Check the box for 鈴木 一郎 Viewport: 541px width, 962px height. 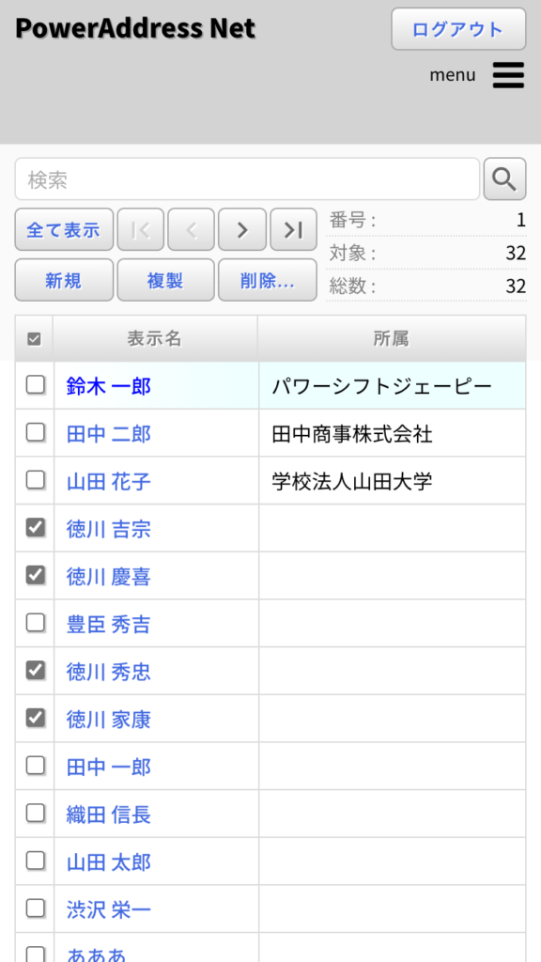[36, 384]
